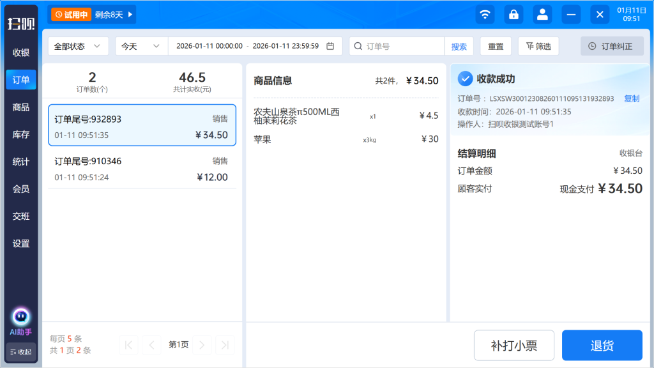Expand the 今天 date preset dropdown

pos(141,46)
